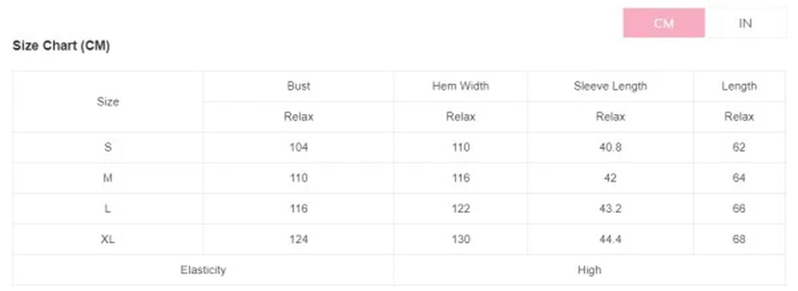The height and width of the screenshot is (291, 798).
Task: Switch size chart units to IN
Action: point(745,23)
